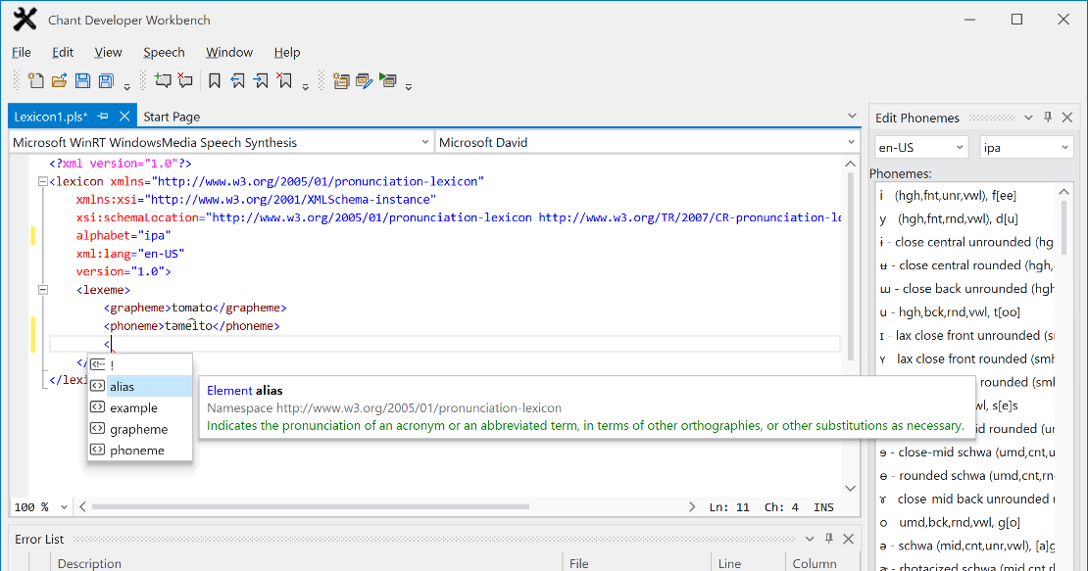1088x571 pixels.
Task: Clear all bookmarks with red X icon
Action: (284, 81)
